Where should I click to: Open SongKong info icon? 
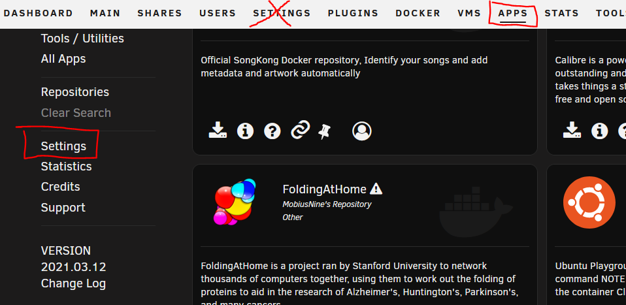pyautogui.click(x=245, y=131)
